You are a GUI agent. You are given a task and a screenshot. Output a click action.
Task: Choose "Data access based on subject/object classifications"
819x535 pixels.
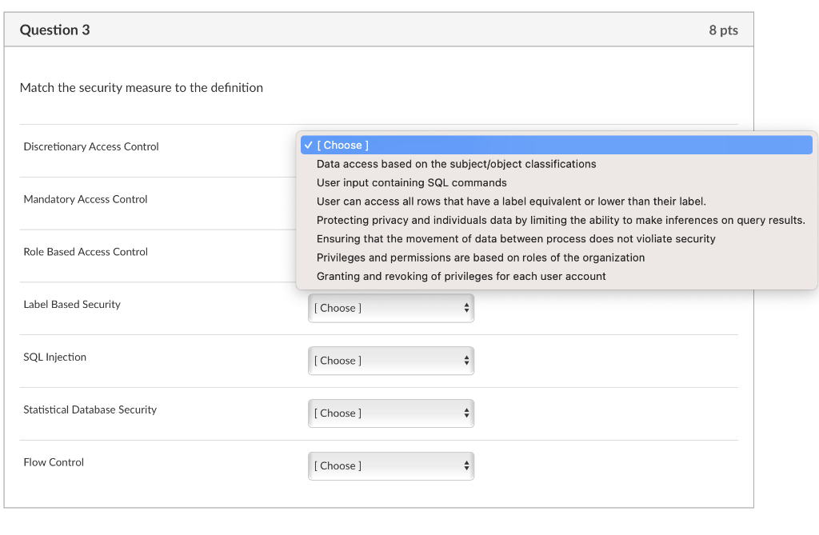(x=456, y=164)
